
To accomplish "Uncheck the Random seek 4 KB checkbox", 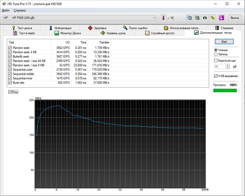I will [10, 52].
